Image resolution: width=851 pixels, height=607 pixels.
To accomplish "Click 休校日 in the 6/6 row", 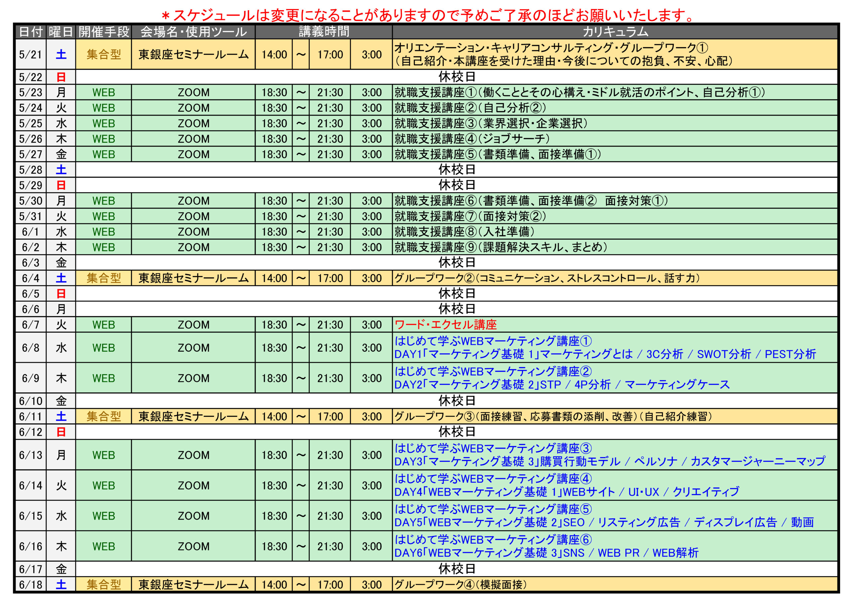I will click(456, 309).
